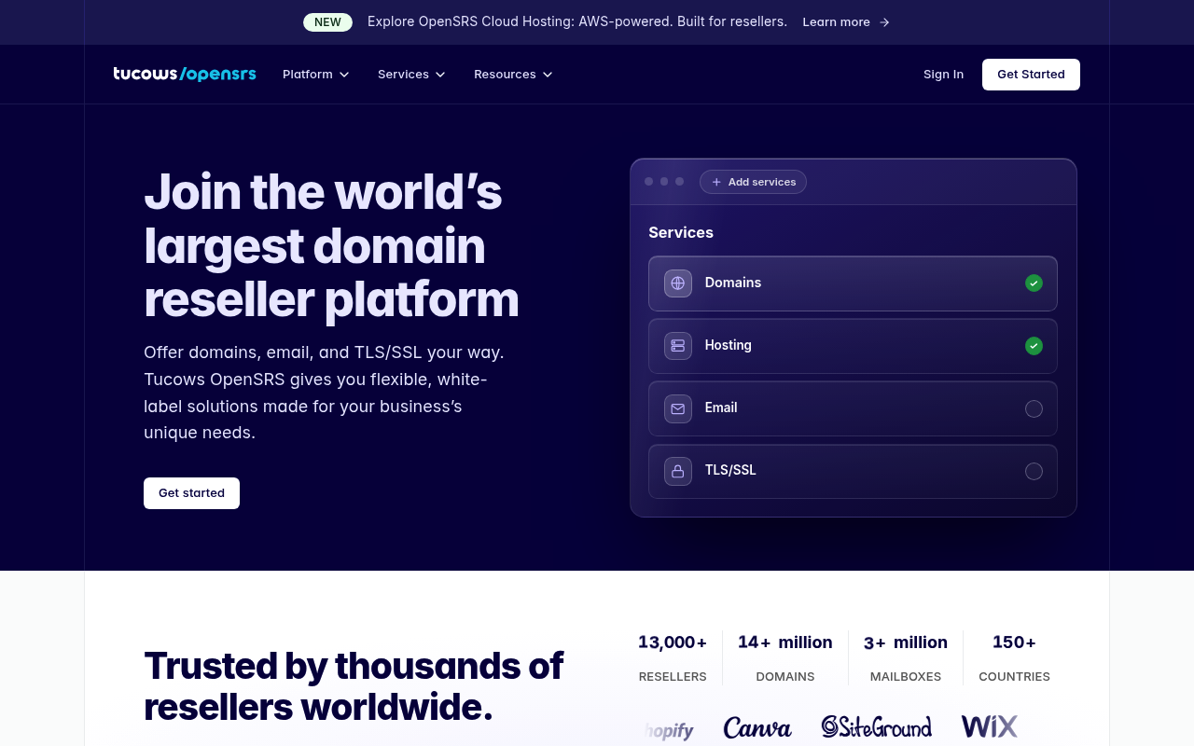Open the Resources navigation menu
Viewport: 1194px width, 746px height.
tap(513, 75)
